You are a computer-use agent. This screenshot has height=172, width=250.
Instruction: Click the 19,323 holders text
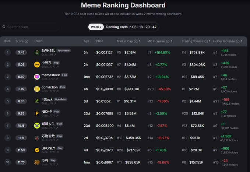tap(231, 104)
